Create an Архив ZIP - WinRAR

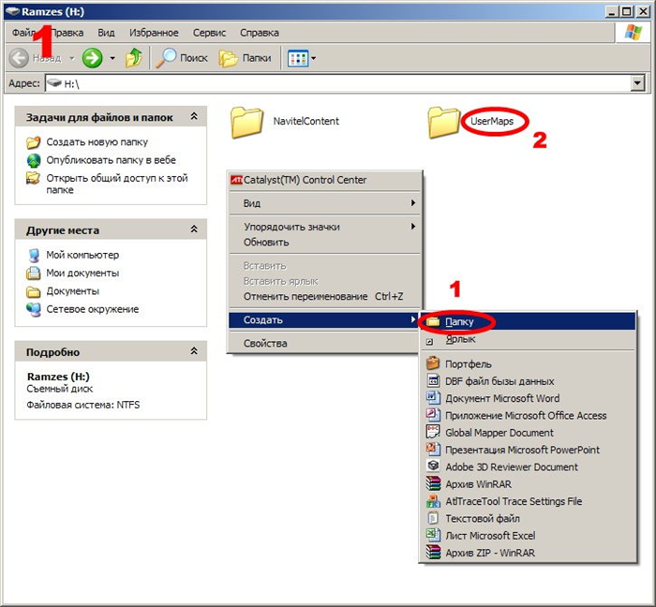[x=528, y=553]
